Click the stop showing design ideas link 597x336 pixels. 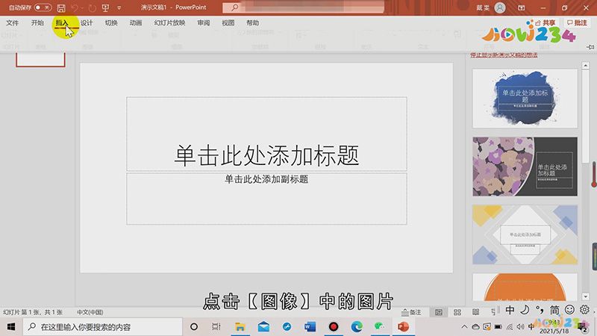point(504,55)
